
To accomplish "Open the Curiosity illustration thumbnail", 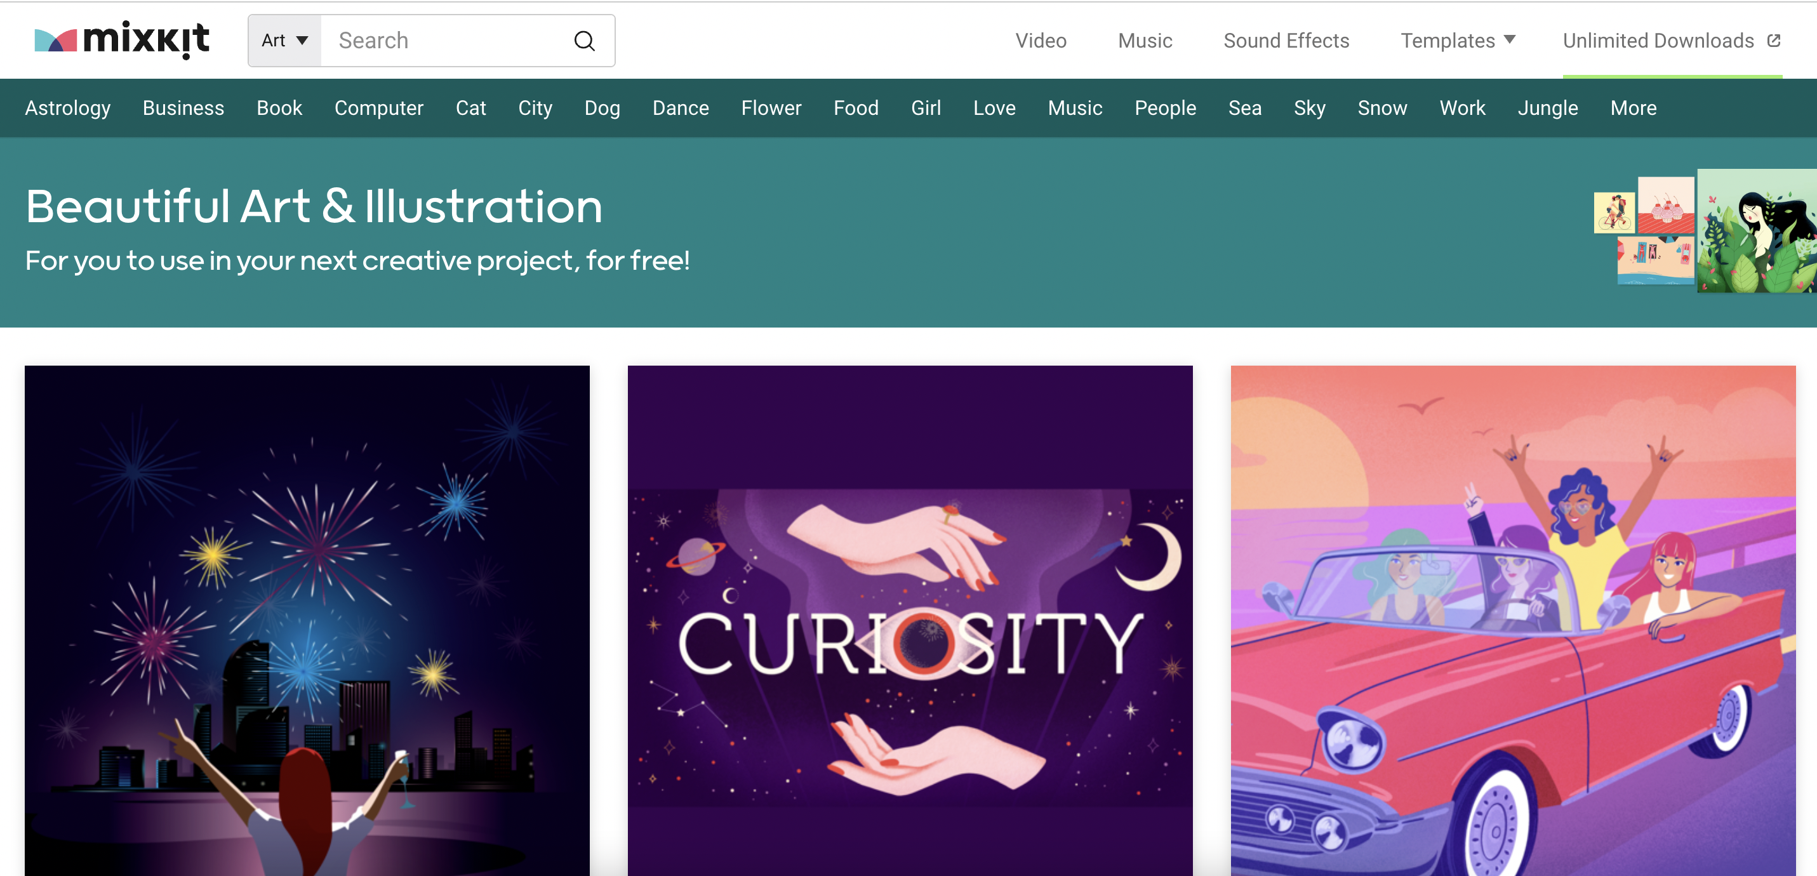I will tap(910, 621).
